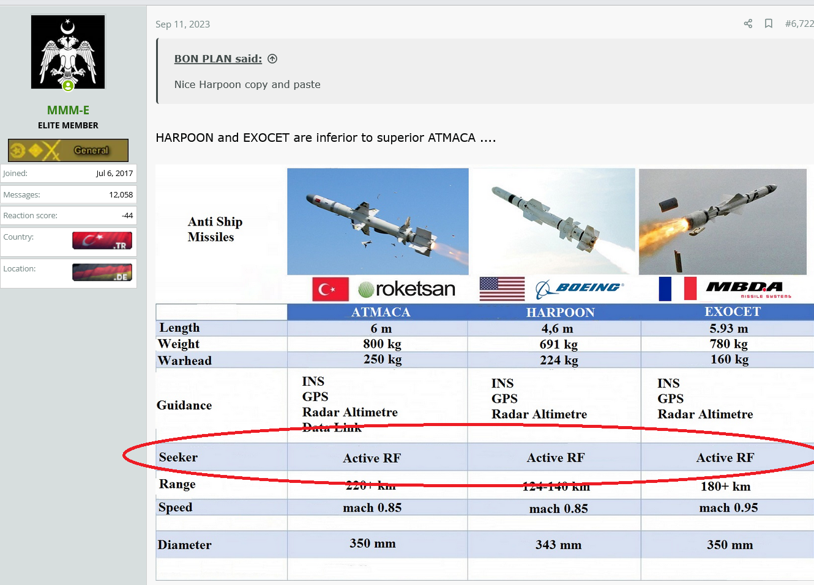Screen dimensions: 814x585
Task: Click the '5.93 m' Exocet length cell
Action: click(729, 329)
